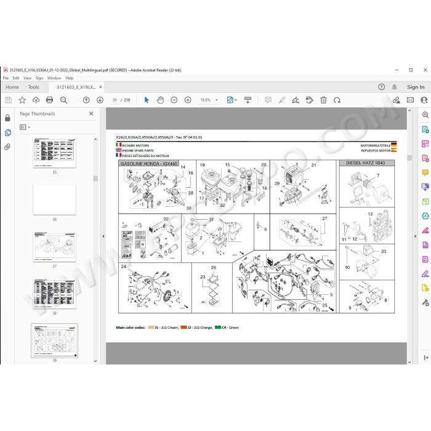The width and height of the screenshot is (431, 431).
Task: Open the Sign menu
Action: coord(39,78)
